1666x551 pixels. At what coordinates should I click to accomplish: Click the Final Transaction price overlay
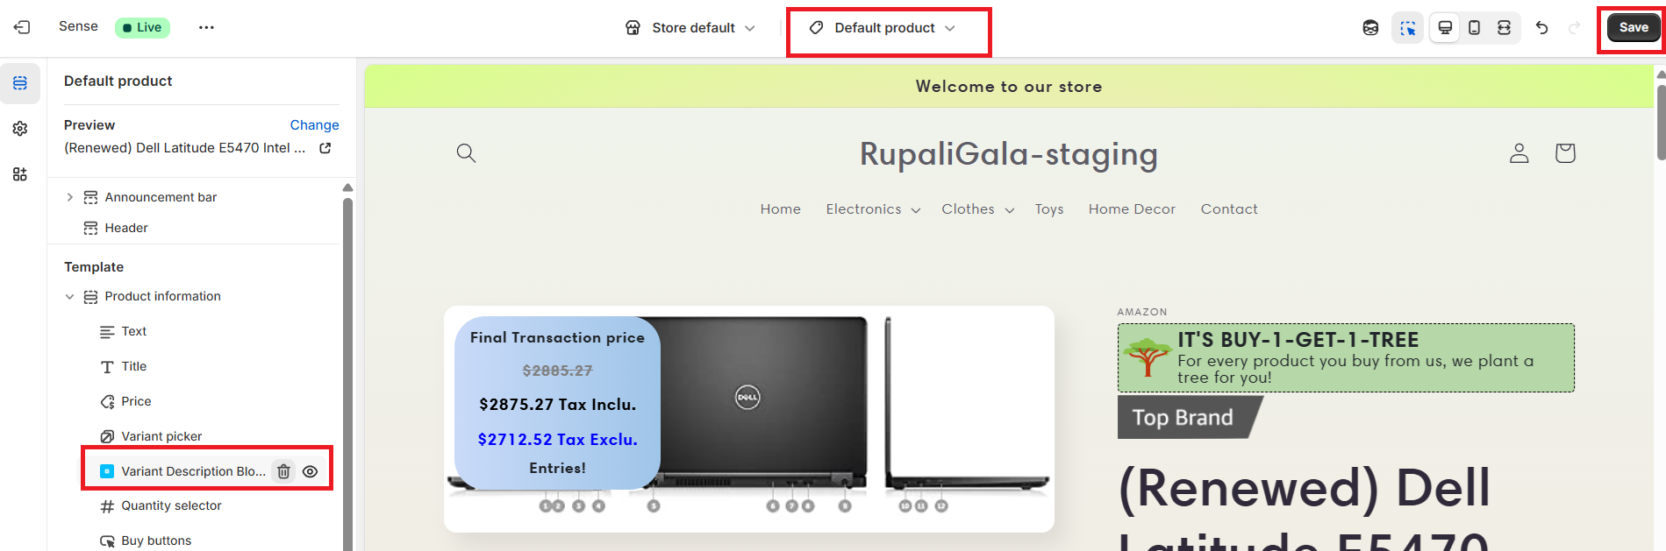coord(557,403)
